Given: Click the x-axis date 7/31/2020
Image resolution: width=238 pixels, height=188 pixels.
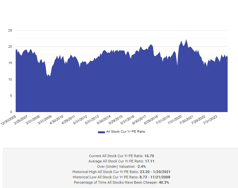Looking at the screenshot, I should 175,120.
